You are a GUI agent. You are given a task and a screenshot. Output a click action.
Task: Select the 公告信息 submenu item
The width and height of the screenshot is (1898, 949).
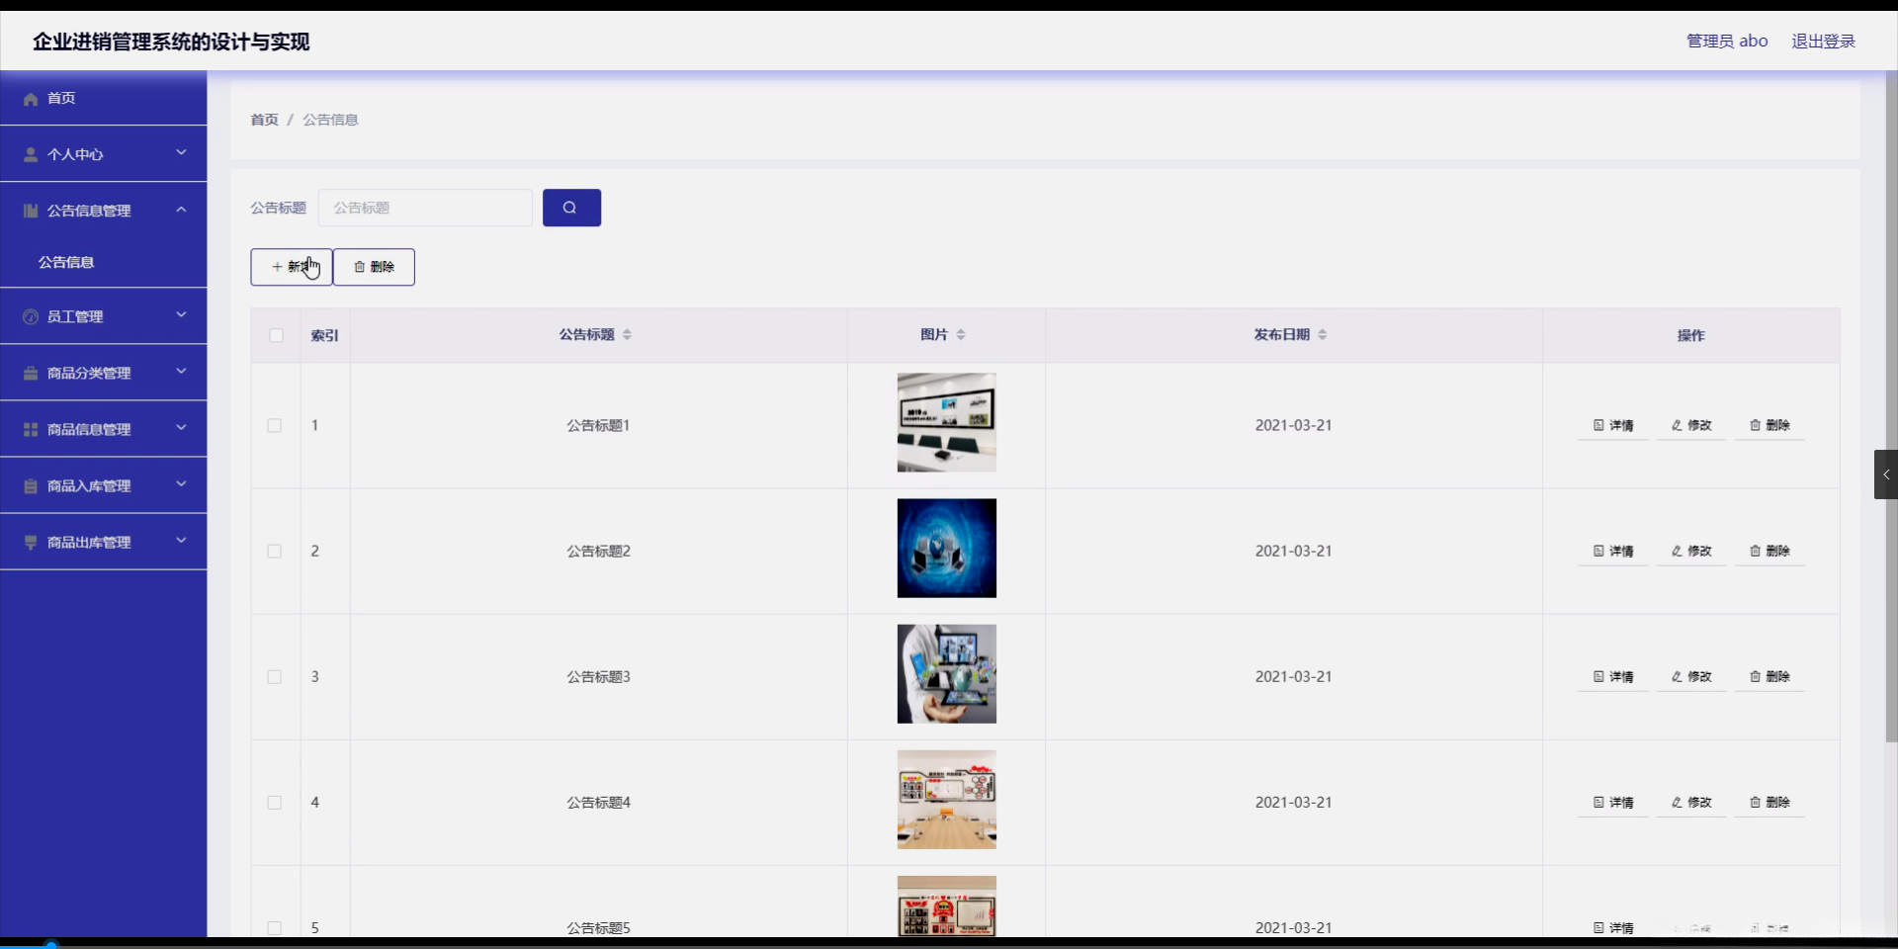[103, 262]
